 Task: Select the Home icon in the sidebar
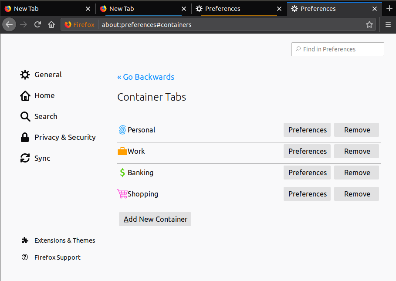click(x=25, y=95)
